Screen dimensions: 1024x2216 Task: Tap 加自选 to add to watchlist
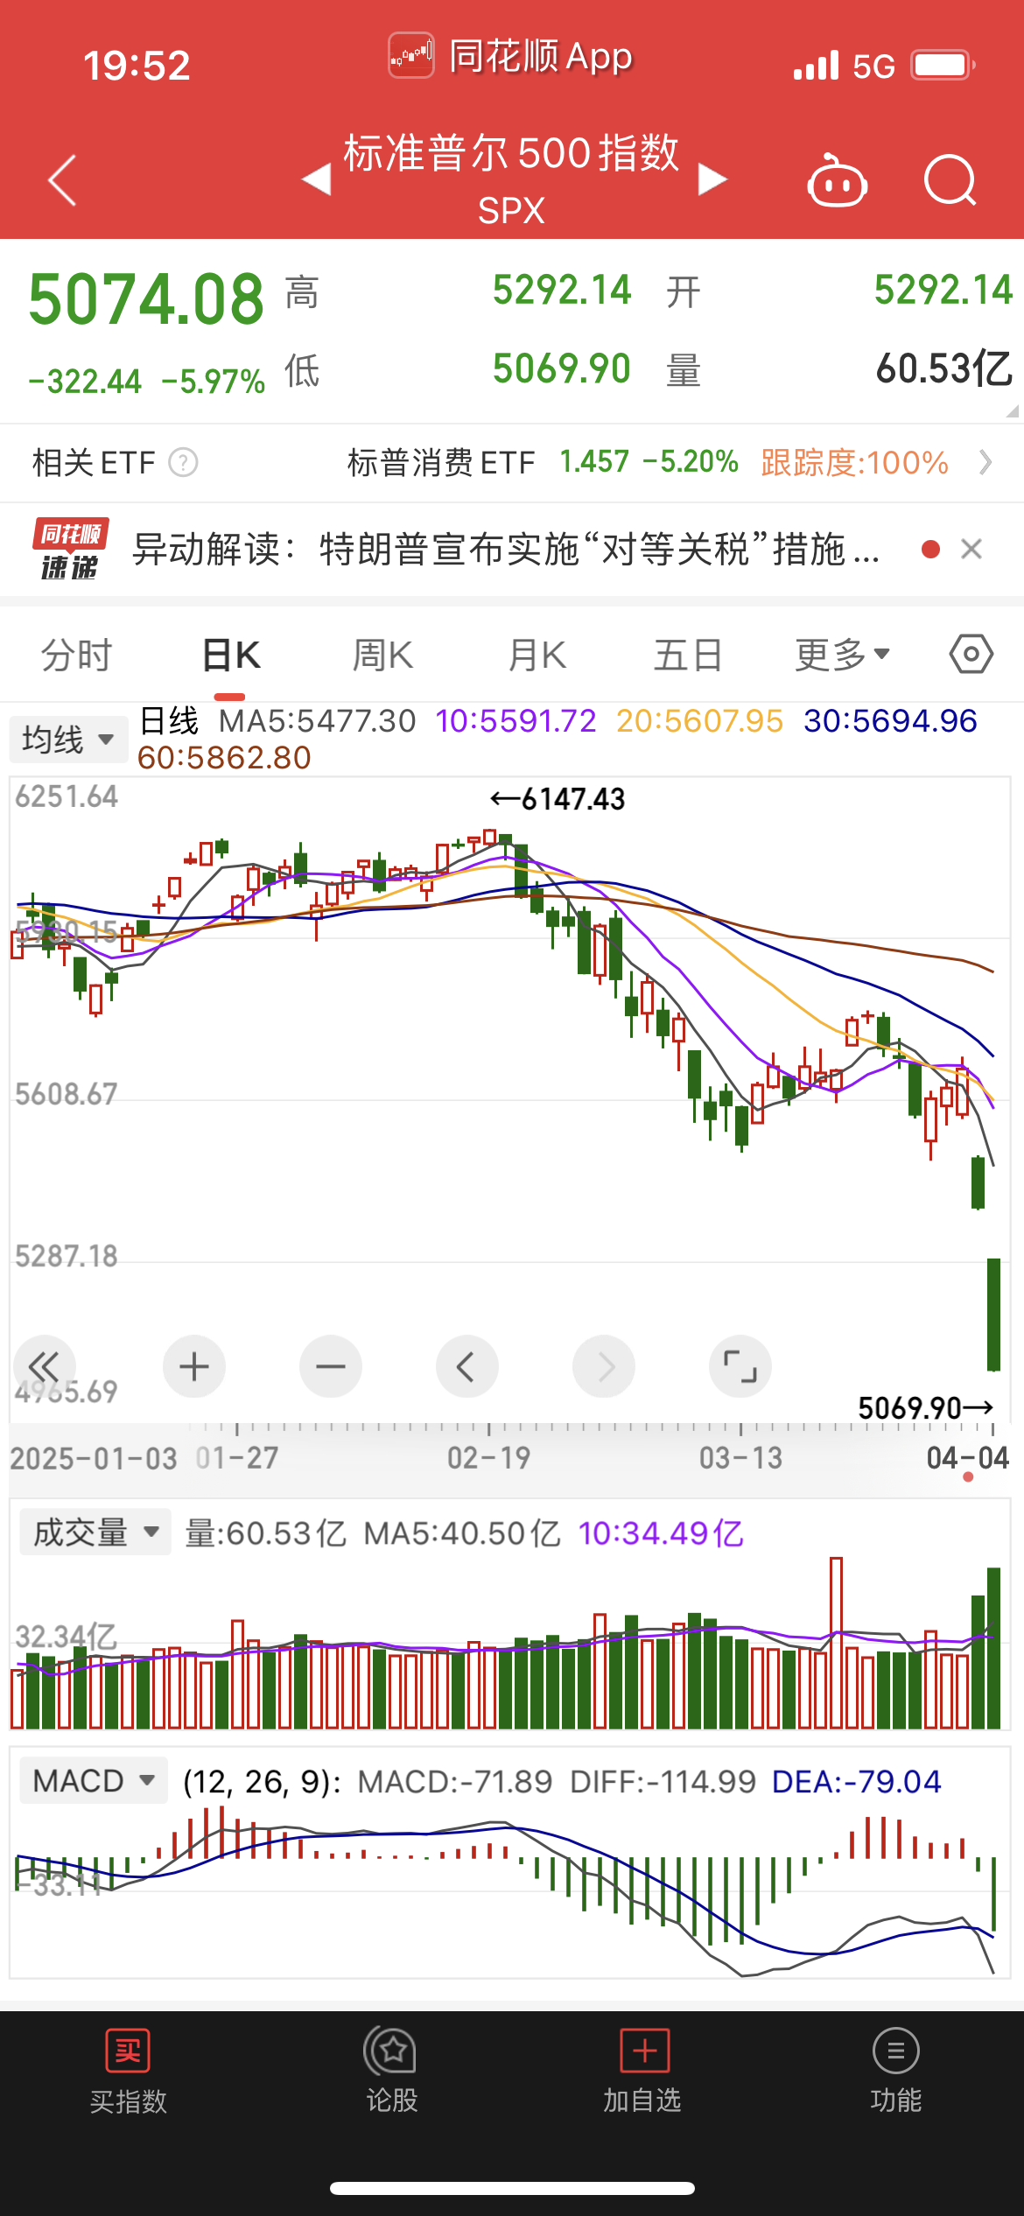point(642,2071)
